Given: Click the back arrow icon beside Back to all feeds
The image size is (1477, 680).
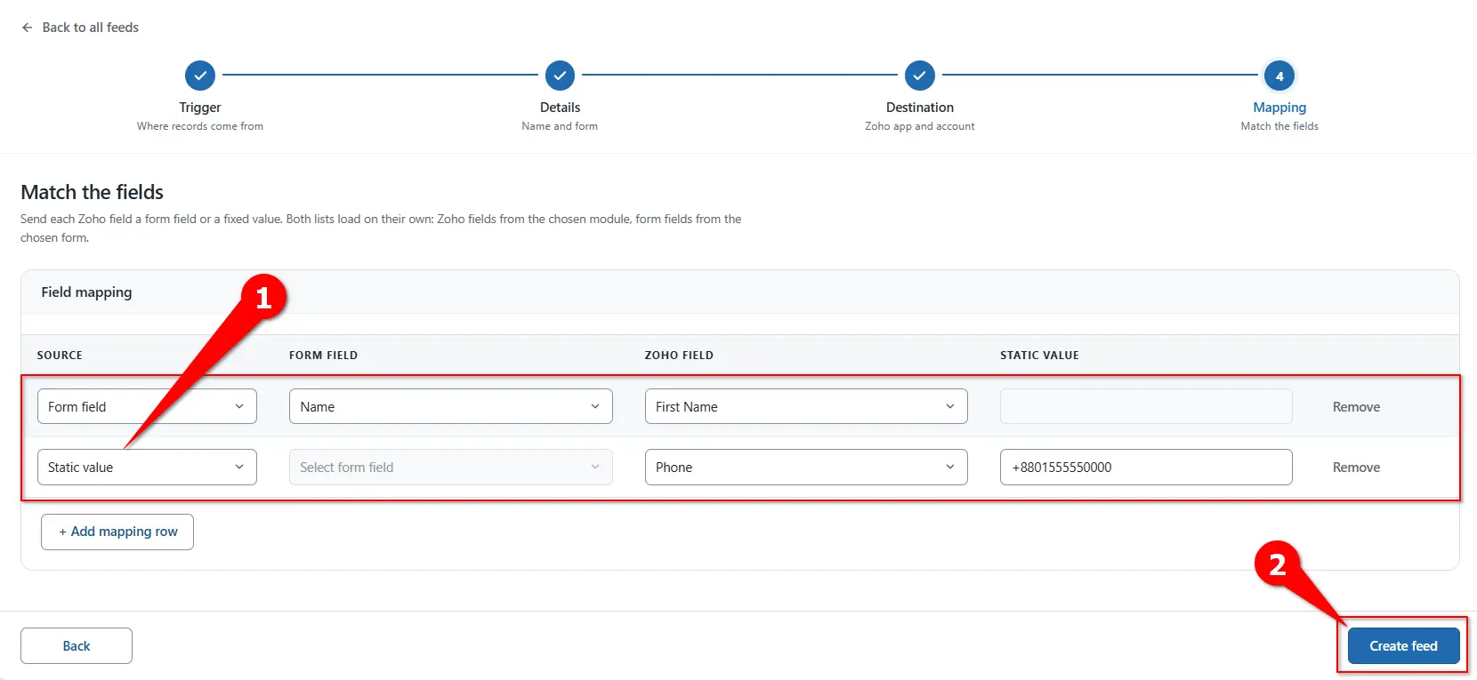Looking at the screenshot, I should [28, 28].
